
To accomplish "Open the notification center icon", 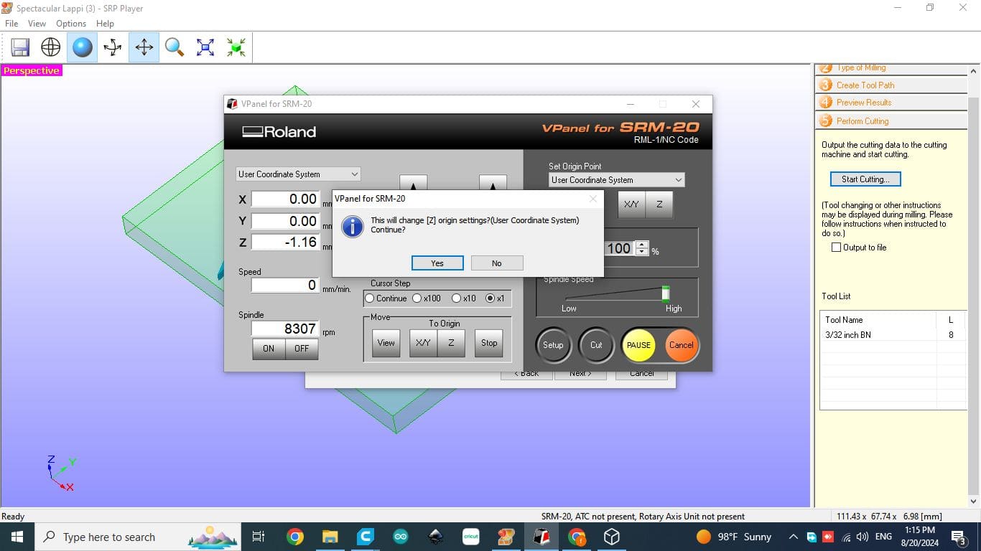I will point(958,537).
